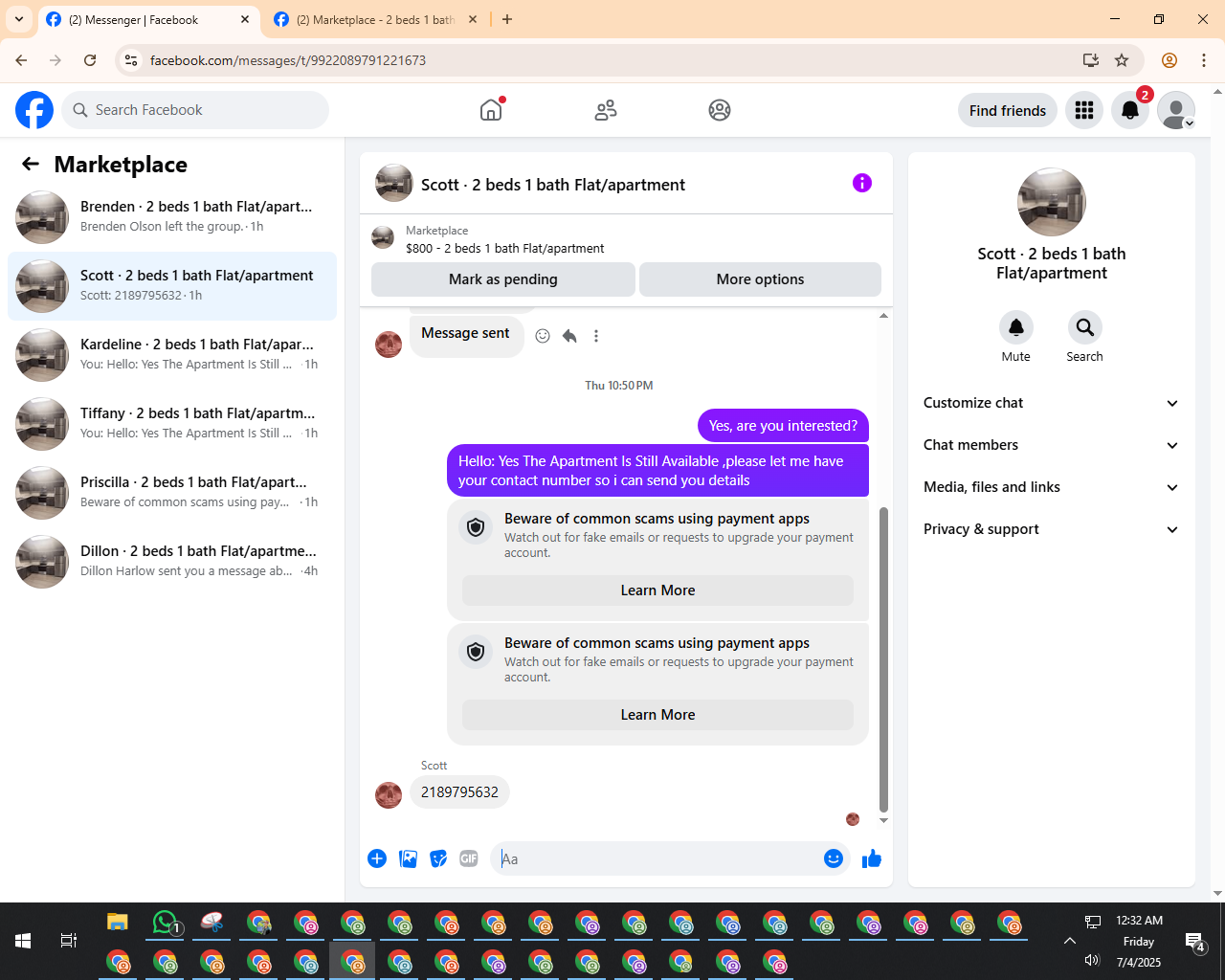The width and height of the screenshot is (1225, 980).
Task: Open Tiffany's apartment conversation
Action: [x=172, y=424]
